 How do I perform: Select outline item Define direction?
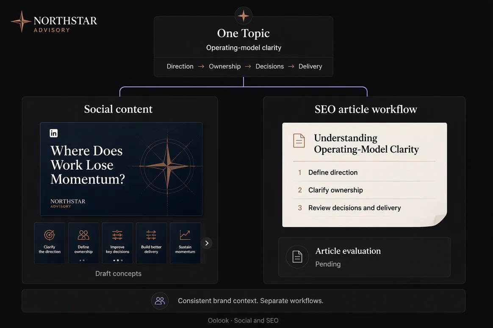[x=332, y=172]
